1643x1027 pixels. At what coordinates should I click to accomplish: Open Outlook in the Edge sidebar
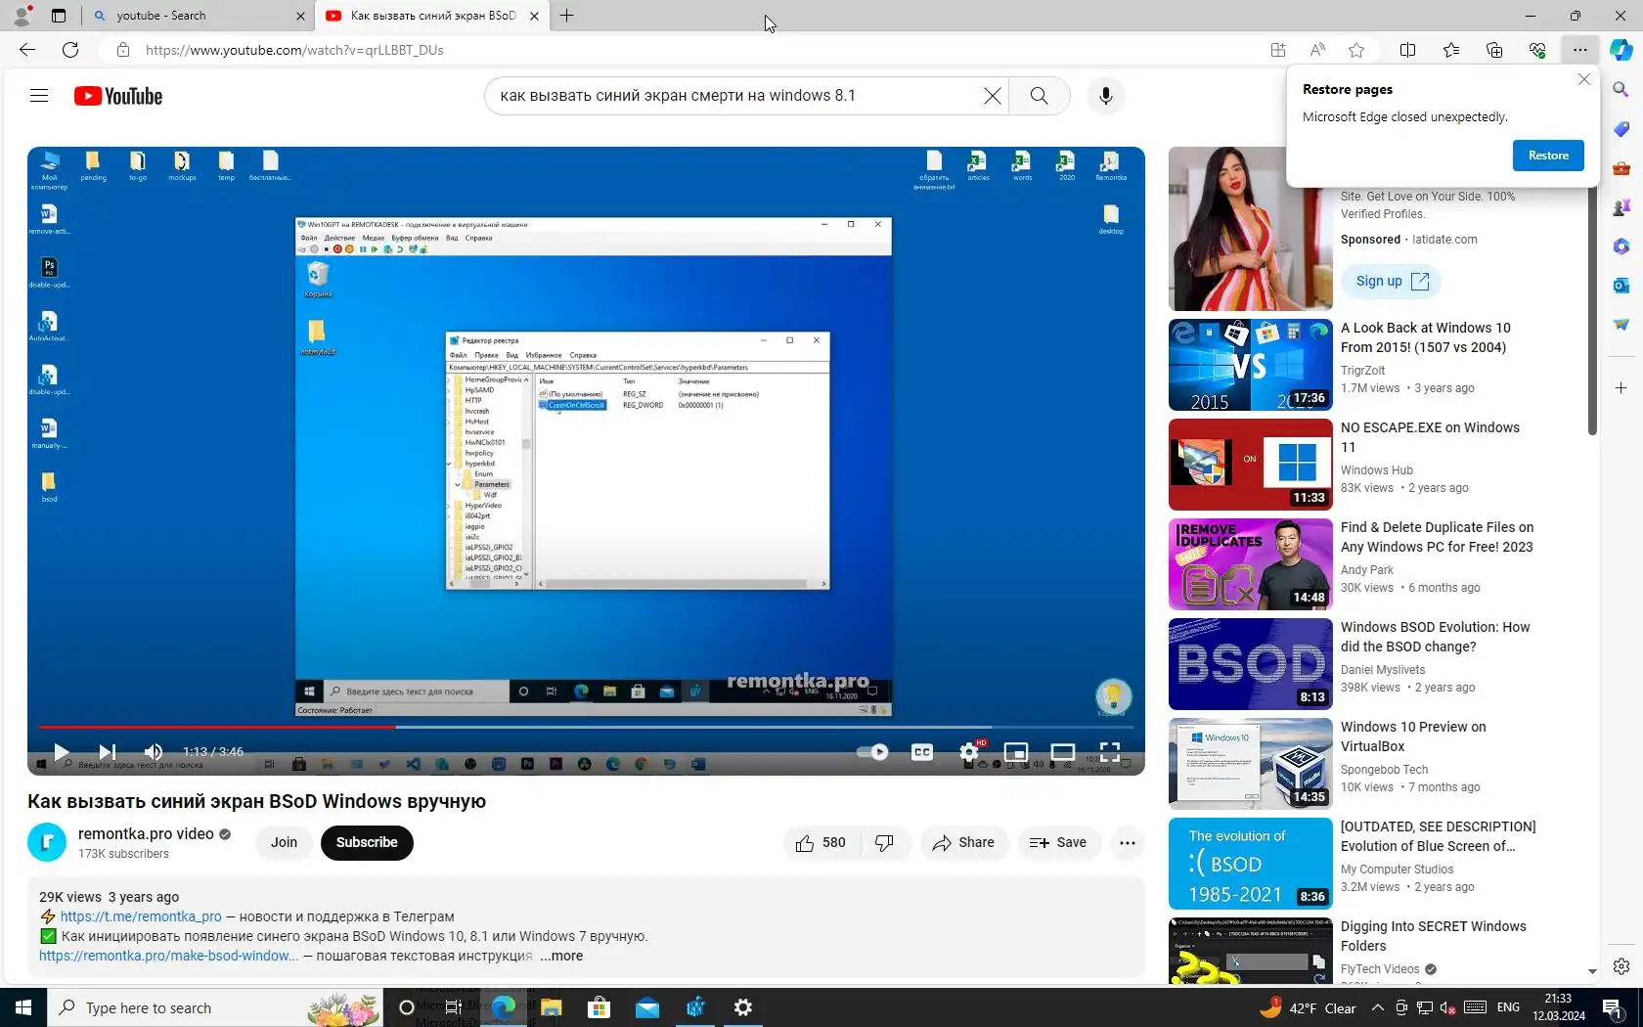[x=1621, y=286]
